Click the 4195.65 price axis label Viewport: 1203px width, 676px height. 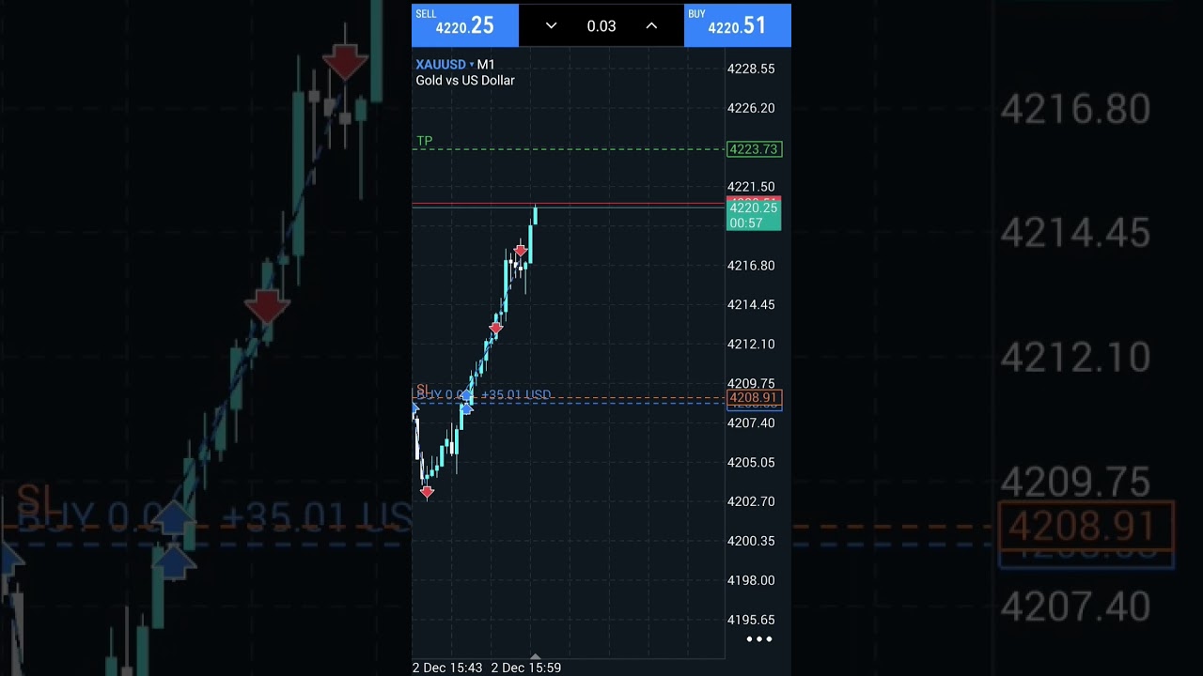pyautogui.click(x=751, y=620)
